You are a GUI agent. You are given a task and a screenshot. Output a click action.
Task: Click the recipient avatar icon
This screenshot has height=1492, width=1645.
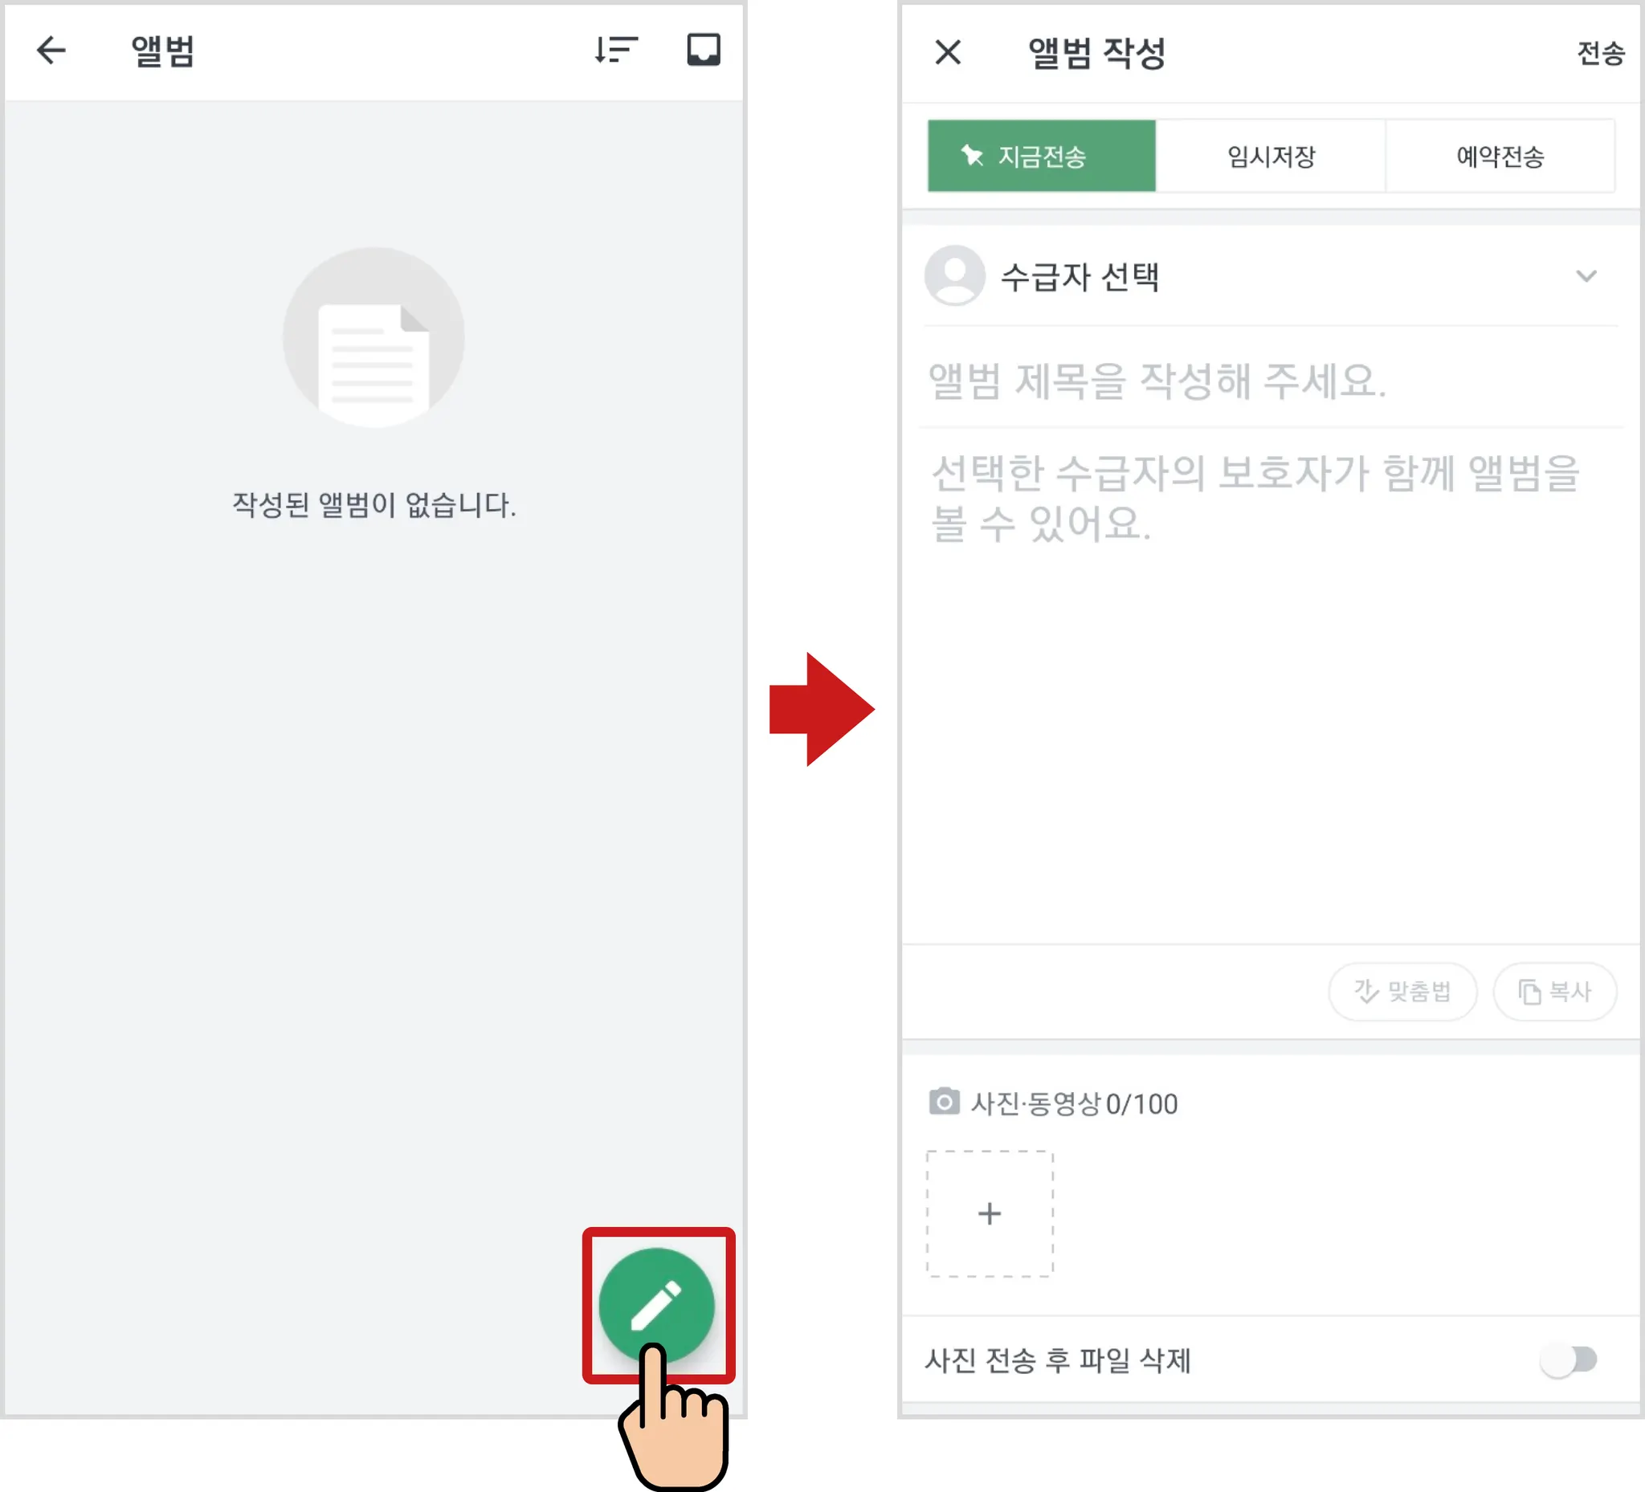pos(954,275)
